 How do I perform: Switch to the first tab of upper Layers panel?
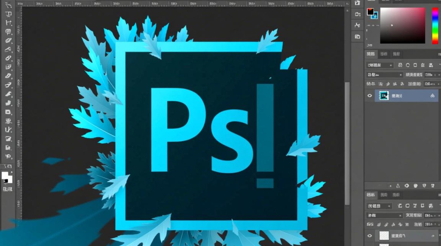coord(371,54)
